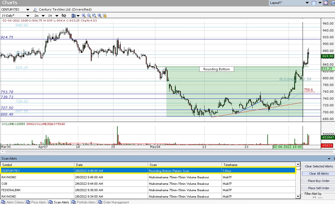Screen dimensions: 335x204
Task: Click the Rounding Bottom pattern label
Action: pyautogui.click(x=217, y=69)
